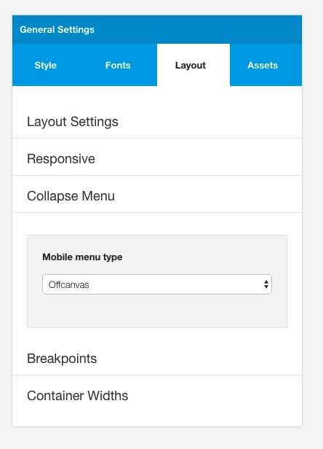Select the Layout tab
The height and width of the screenshot is (449, 323).
tap(191, 65)
